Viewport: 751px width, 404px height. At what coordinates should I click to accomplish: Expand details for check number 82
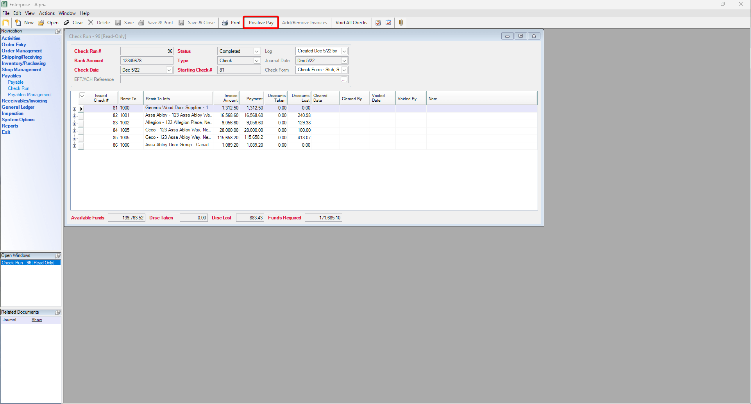pos(74,116)
